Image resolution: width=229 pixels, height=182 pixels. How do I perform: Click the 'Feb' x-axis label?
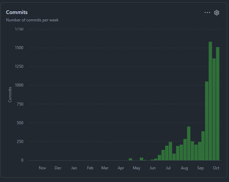coord(90,168)
